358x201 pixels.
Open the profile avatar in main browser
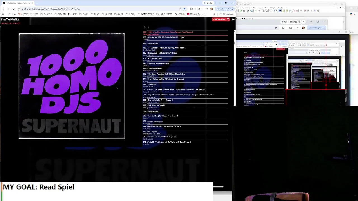coord(211,9)
